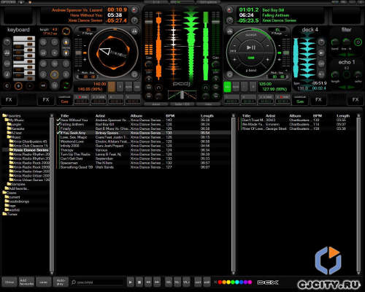
Task: Toggle the green ring button in the filter panel
Action: 358,42
